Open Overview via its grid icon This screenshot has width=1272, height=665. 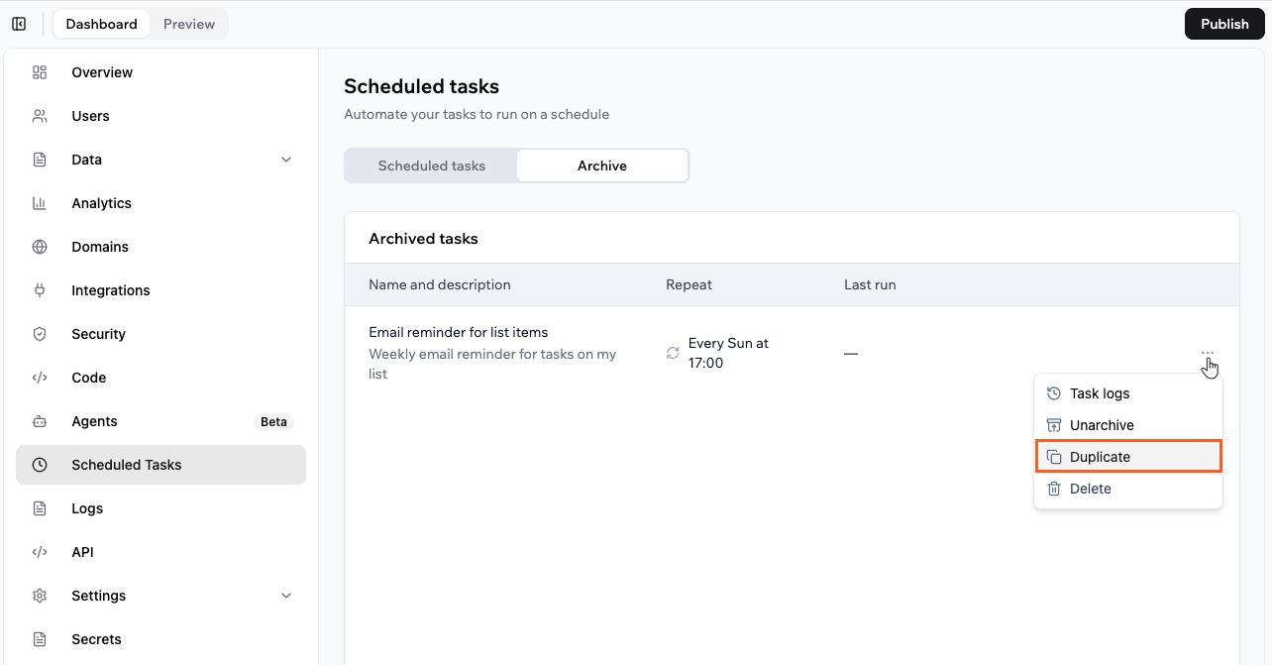(x=40, y=71)
